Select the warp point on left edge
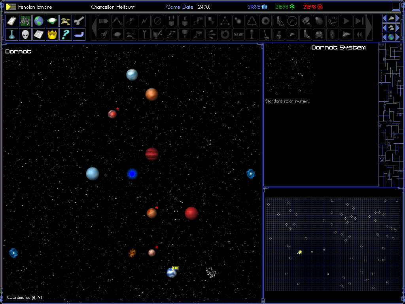The image size is (405, 304). click(x=13, y=253)
